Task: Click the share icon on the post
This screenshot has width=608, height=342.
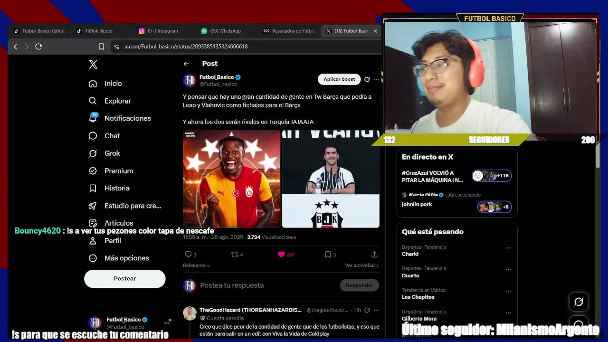Action: (374, 255)
